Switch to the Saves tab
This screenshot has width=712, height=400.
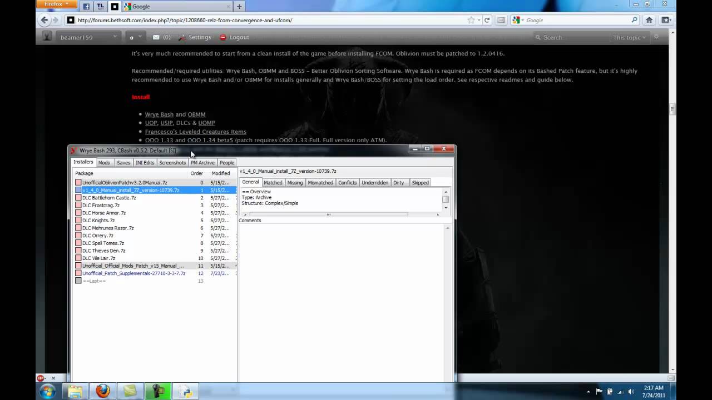[x=123, y=162]
